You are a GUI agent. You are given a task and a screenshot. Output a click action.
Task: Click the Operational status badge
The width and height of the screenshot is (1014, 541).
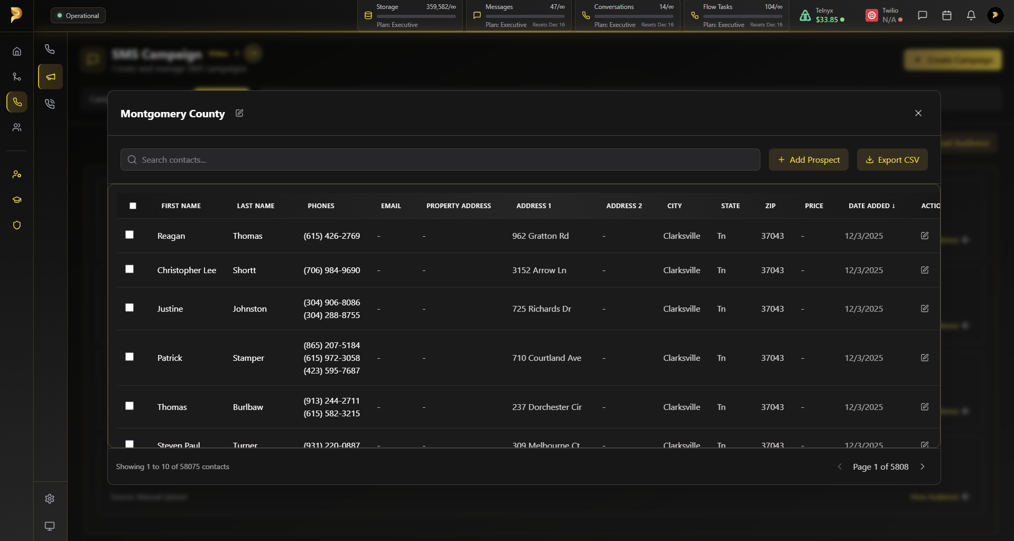coord(78,15)
